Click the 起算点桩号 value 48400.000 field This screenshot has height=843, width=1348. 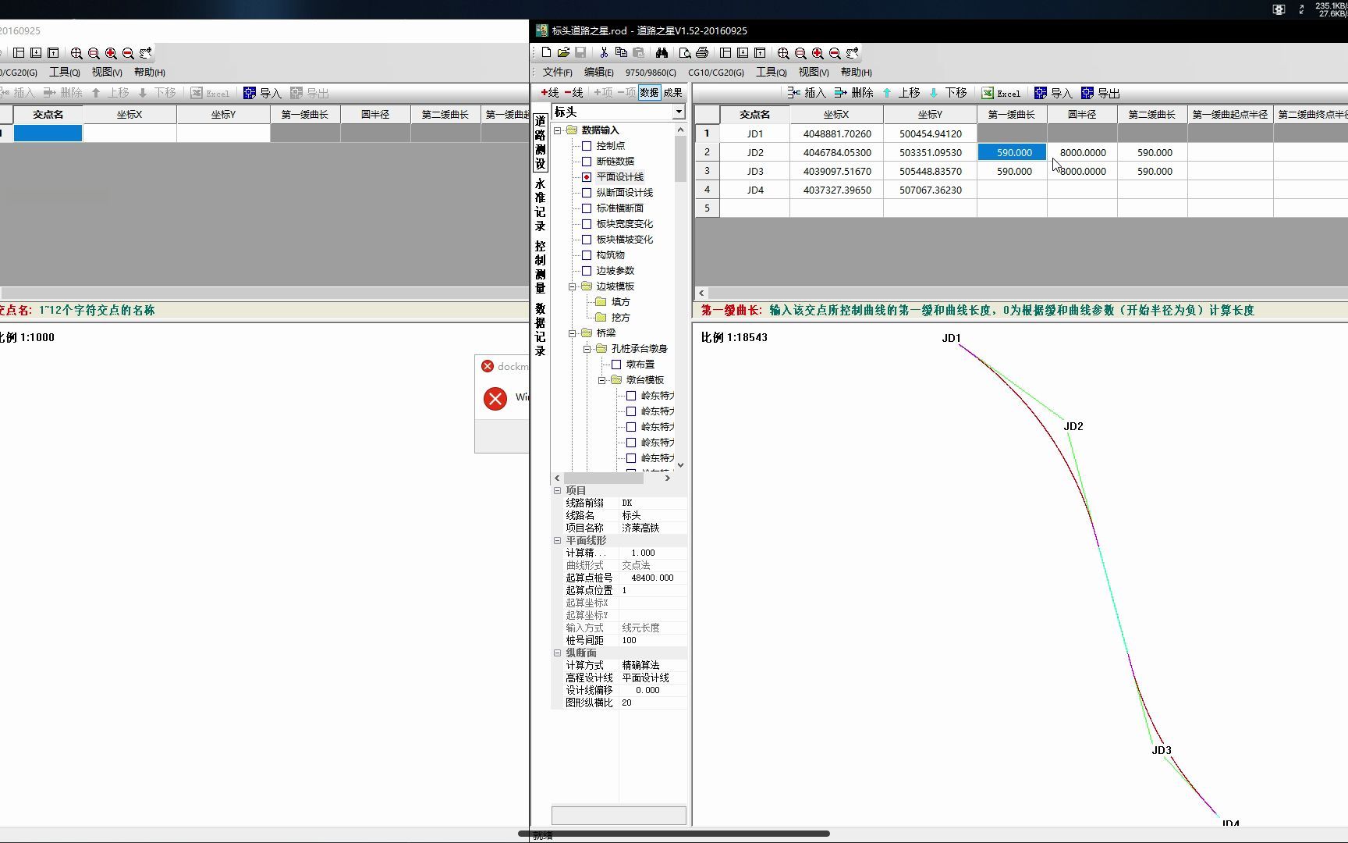[x=654, y=578]
